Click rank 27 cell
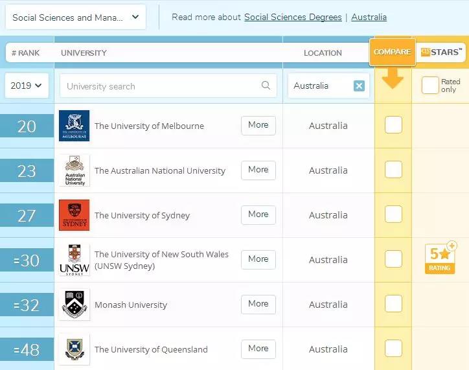The width and height of the screenshot is (469, 370). (27, 215)
